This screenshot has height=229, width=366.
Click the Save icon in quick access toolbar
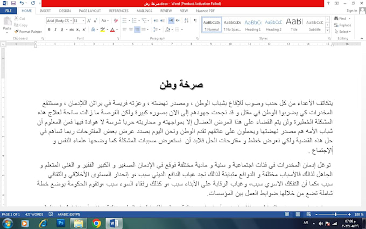[13, 3]
